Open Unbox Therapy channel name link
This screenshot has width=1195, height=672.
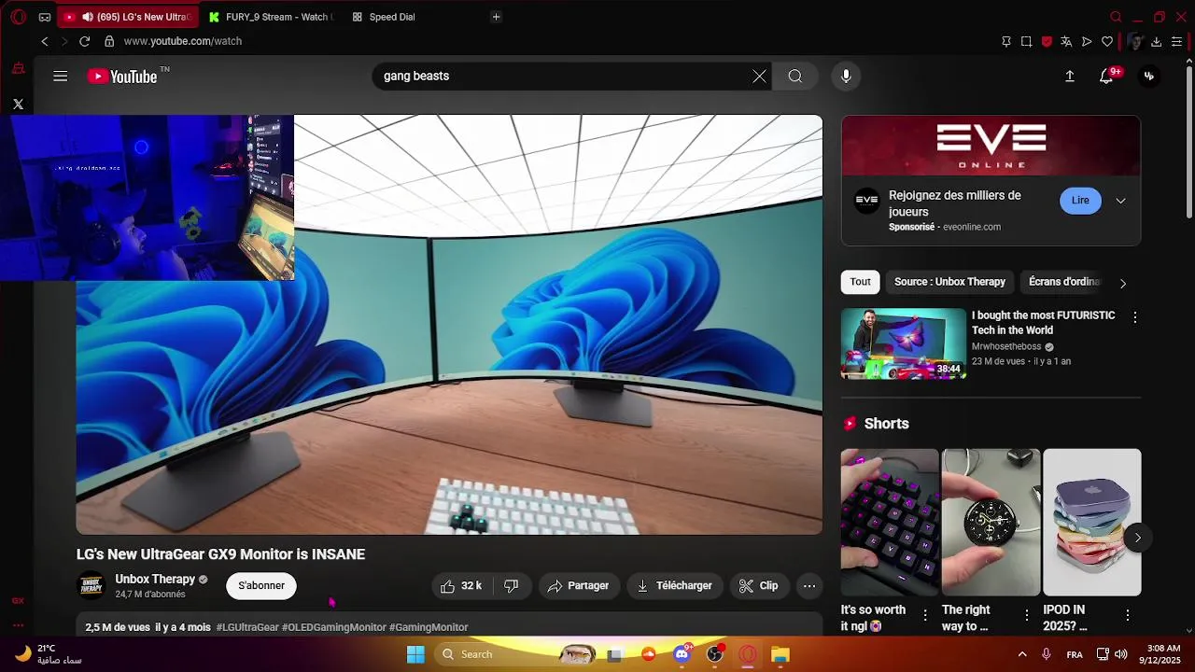(155, 580)
